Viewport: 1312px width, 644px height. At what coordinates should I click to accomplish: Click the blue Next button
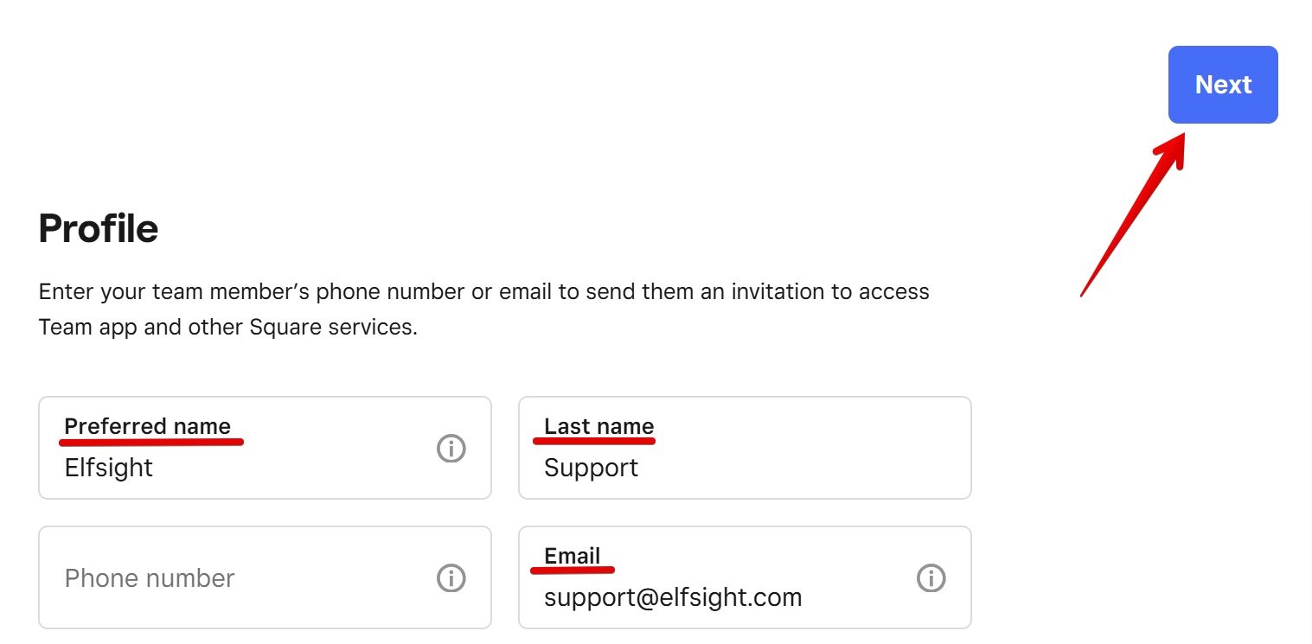tap(1223, 85)
